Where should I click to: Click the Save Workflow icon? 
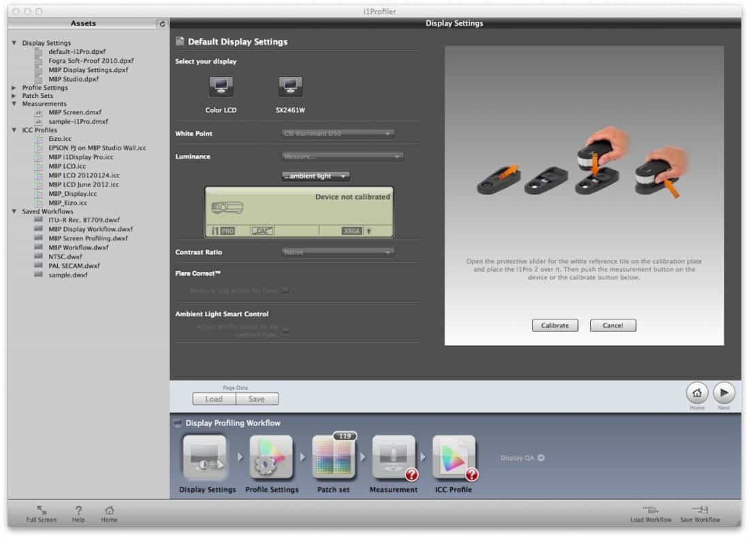pos(700,510)
